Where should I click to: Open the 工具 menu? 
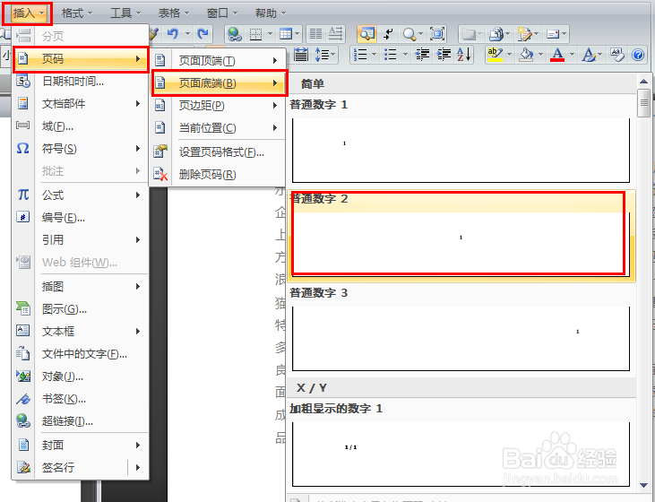[125, 13]
